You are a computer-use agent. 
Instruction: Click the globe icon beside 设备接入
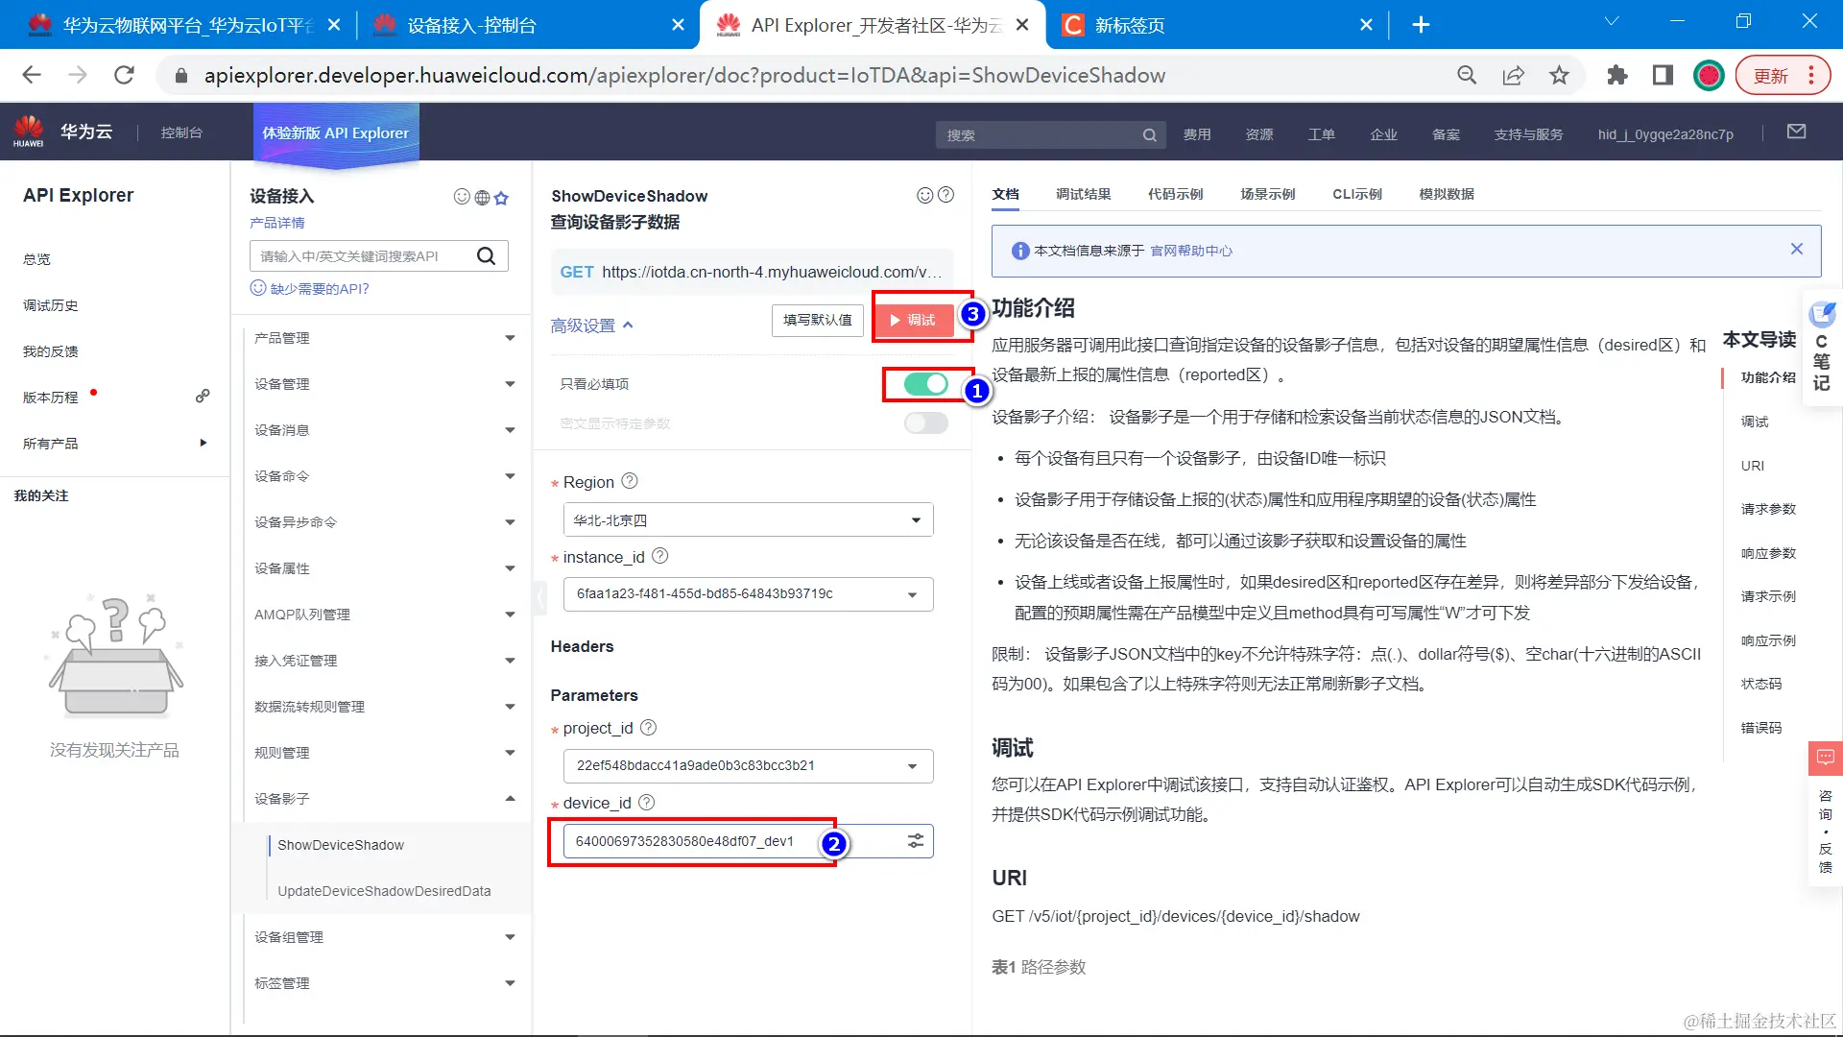click(482, 198)
